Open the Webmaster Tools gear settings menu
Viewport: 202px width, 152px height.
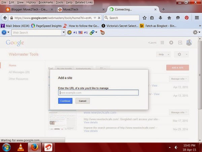click(181, 54)
